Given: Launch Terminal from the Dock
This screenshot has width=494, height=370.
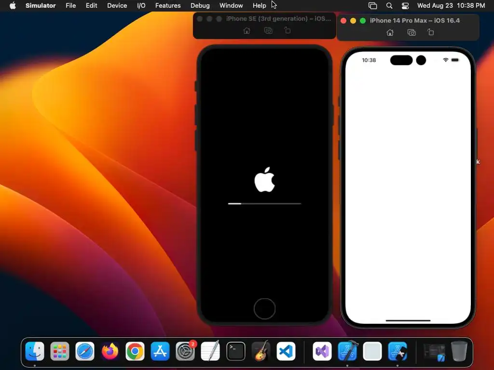Looking at the screenshot, I should coord(235,351).
